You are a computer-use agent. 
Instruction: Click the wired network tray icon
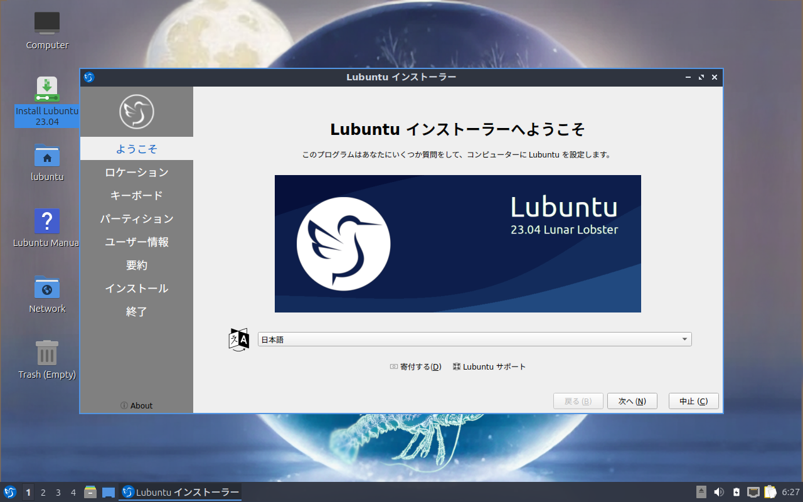click(x=753, y=492)
